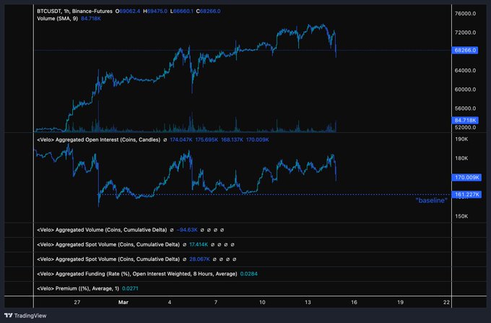
Task: Click the Volume SMA value 84.718K in legend
Action: tap(91, 19)
